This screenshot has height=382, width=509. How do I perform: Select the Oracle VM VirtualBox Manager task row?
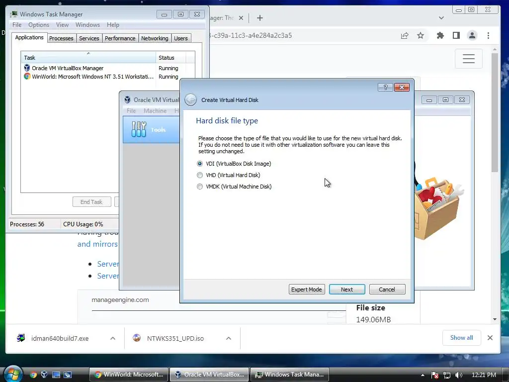(x=107, y=68)
